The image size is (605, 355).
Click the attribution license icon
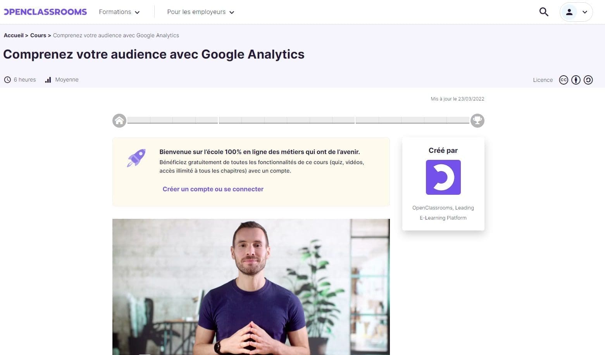[576, 80]
